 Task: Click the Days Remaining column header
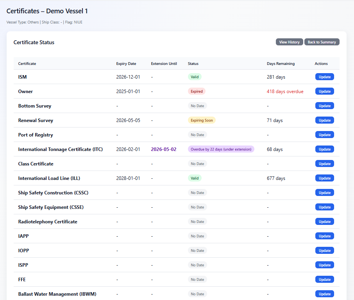point(280,63)
